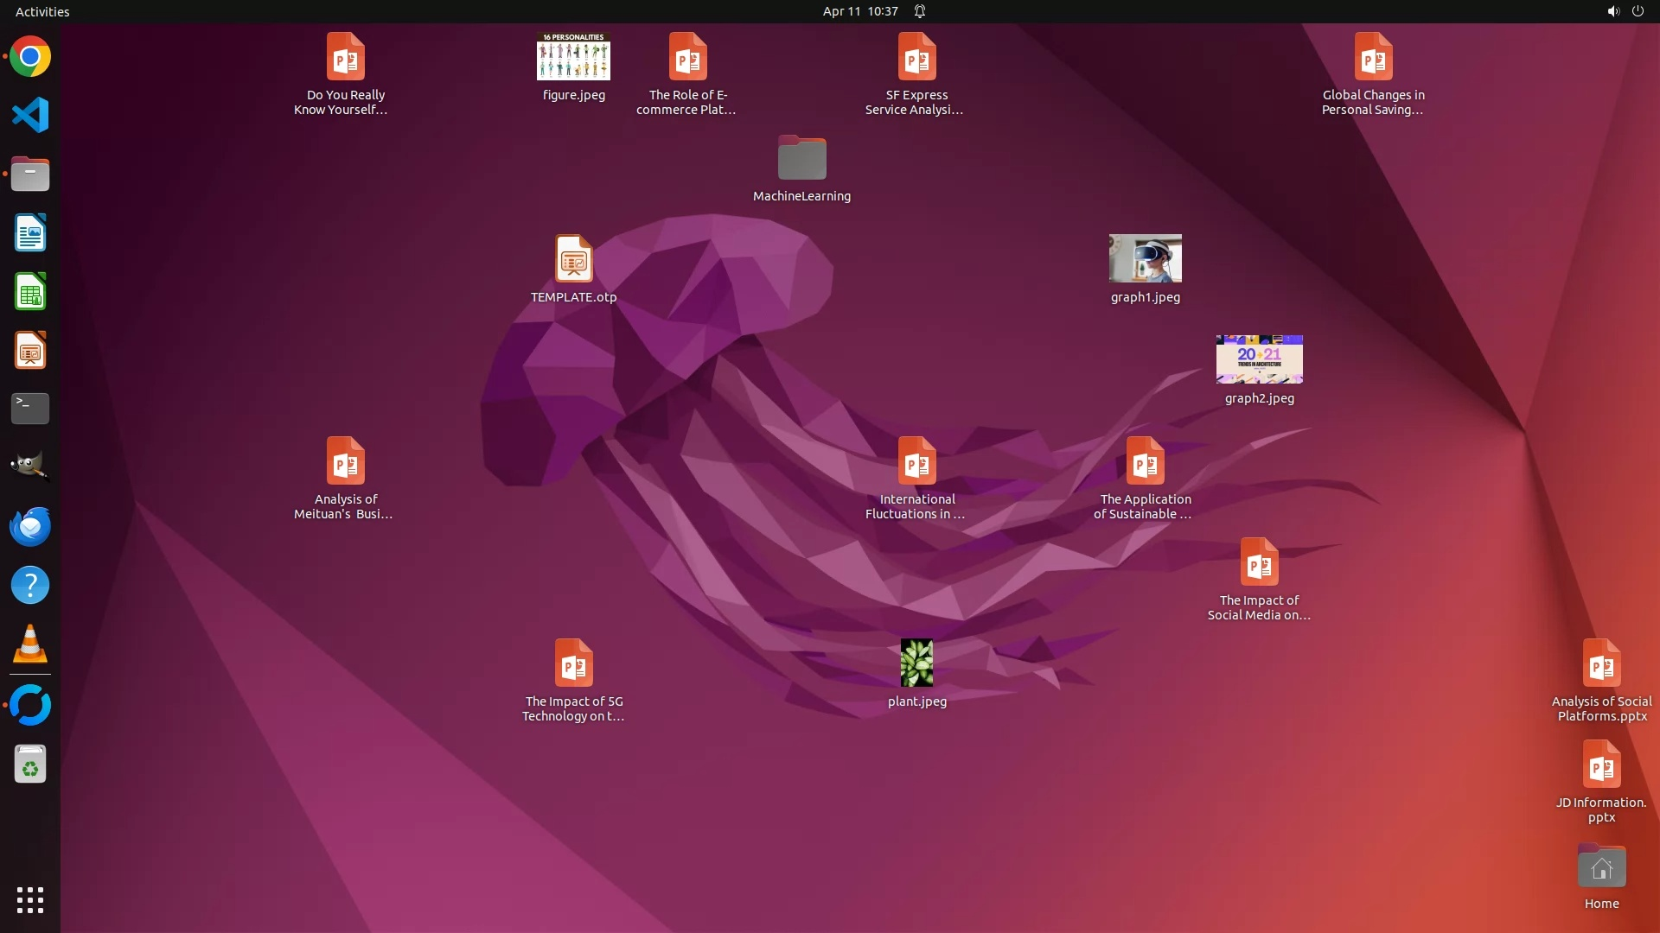The image size is (1660, 933).
Task: Open the power system menu
Action: pos(1638,11)
